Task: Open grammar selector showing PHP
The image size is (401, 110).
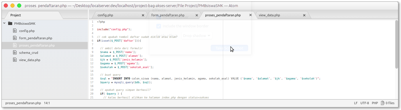Action: 375,103
